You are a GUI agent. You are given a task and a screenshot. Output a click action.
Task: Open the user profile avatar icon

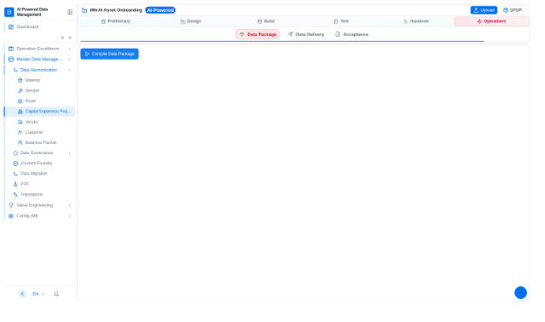pos(22,294)
